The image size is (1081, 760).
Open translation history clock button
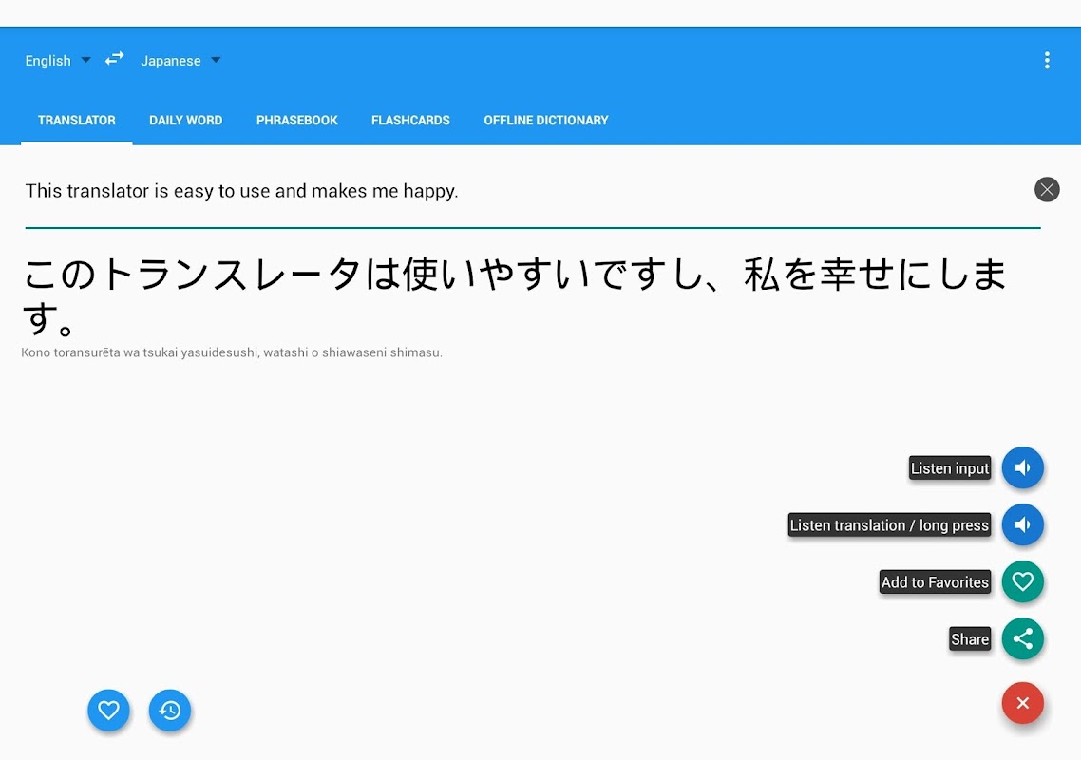tap(170, 710)
